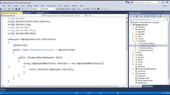Start debugging with the green play icon

click(x=58, y=9)
